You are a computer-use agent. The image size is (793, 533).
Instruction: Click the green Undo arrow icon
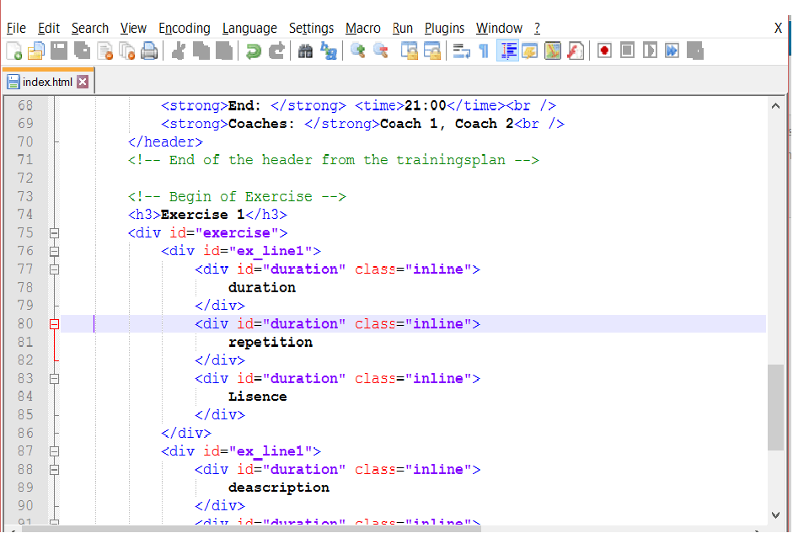tap(253, 51)
